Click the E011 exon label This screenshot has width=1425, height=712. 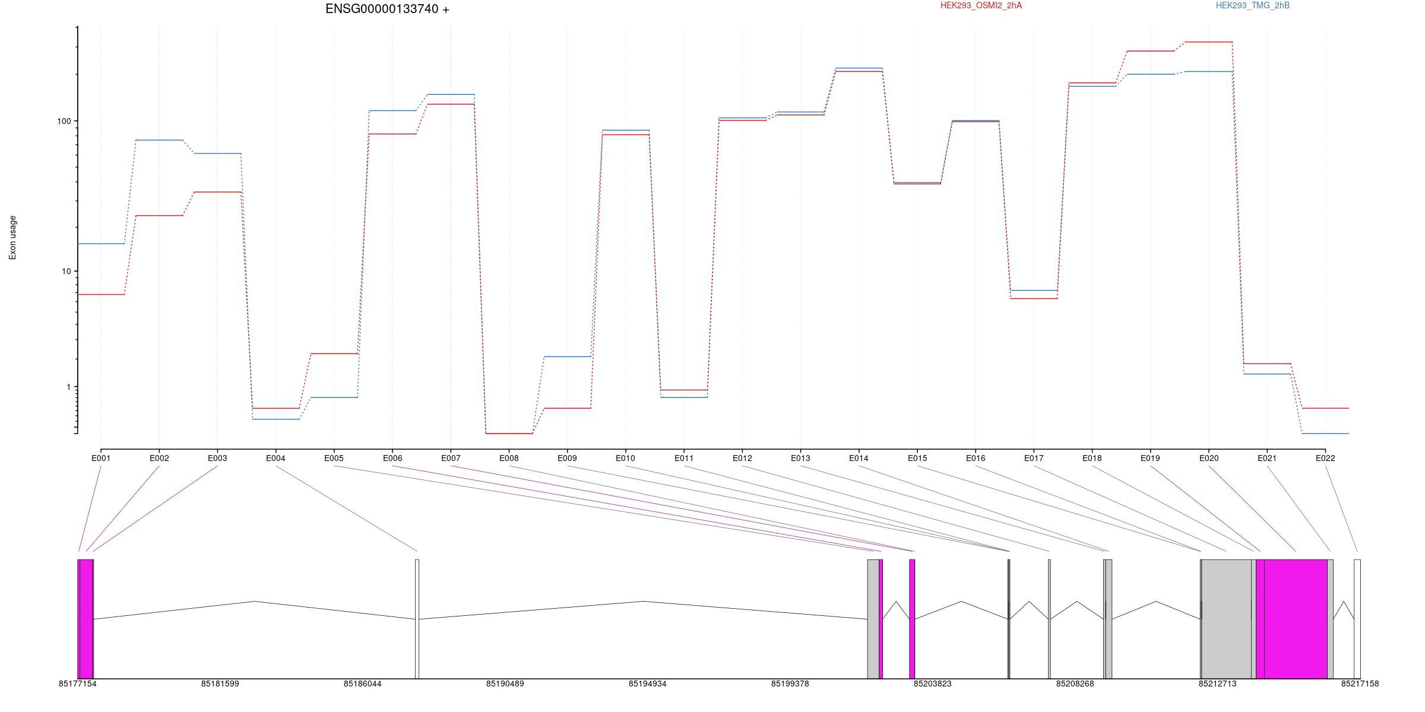tap(684, 458)
